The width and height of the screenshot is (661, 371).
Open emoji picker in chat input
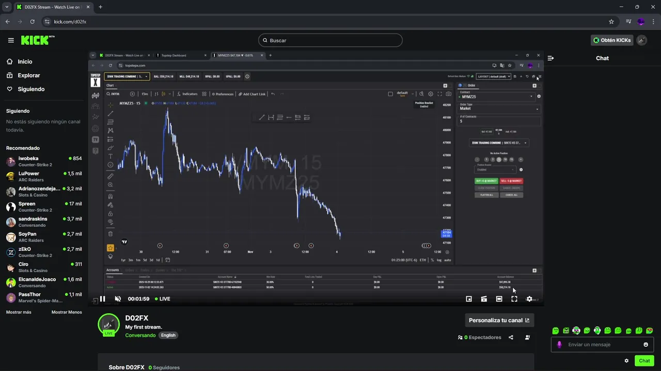point(646,345)
